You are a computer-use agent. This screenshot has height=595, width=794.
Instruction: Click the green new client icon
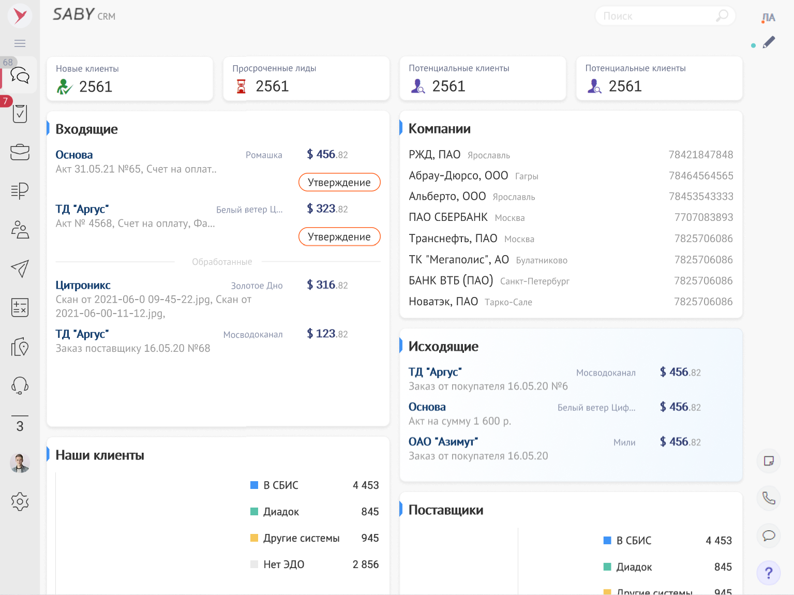(x=64, y=86)
